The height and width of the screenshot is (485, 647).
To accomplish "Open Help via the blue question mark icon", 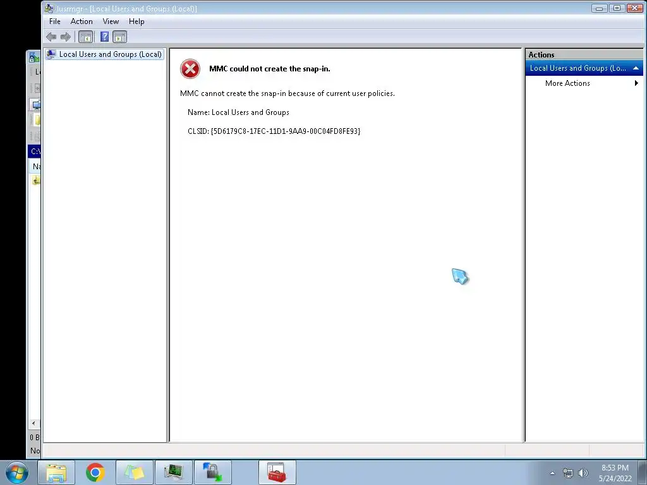I will [x=104, y=37].
